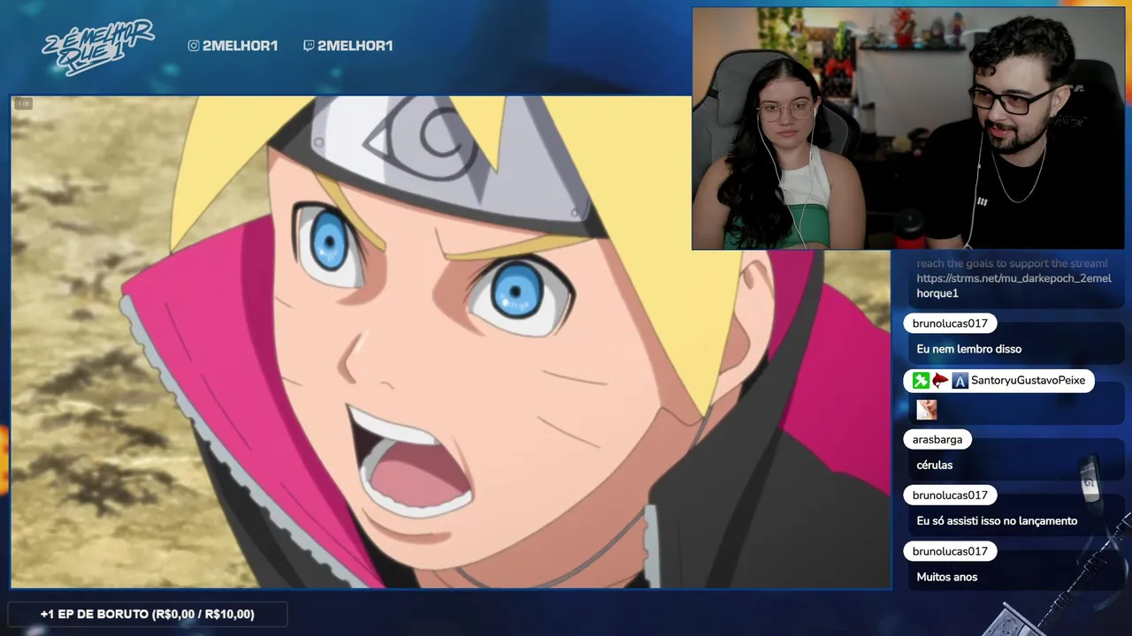The height and width of the screenshot is (636, 1132).
Task: Click the message 'Eu só assisti isso no lançamento'
Action: [997, 520]
